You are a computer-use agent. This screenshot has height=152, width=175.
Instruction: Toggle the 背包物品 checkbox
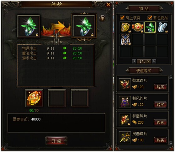pos(150,18)
